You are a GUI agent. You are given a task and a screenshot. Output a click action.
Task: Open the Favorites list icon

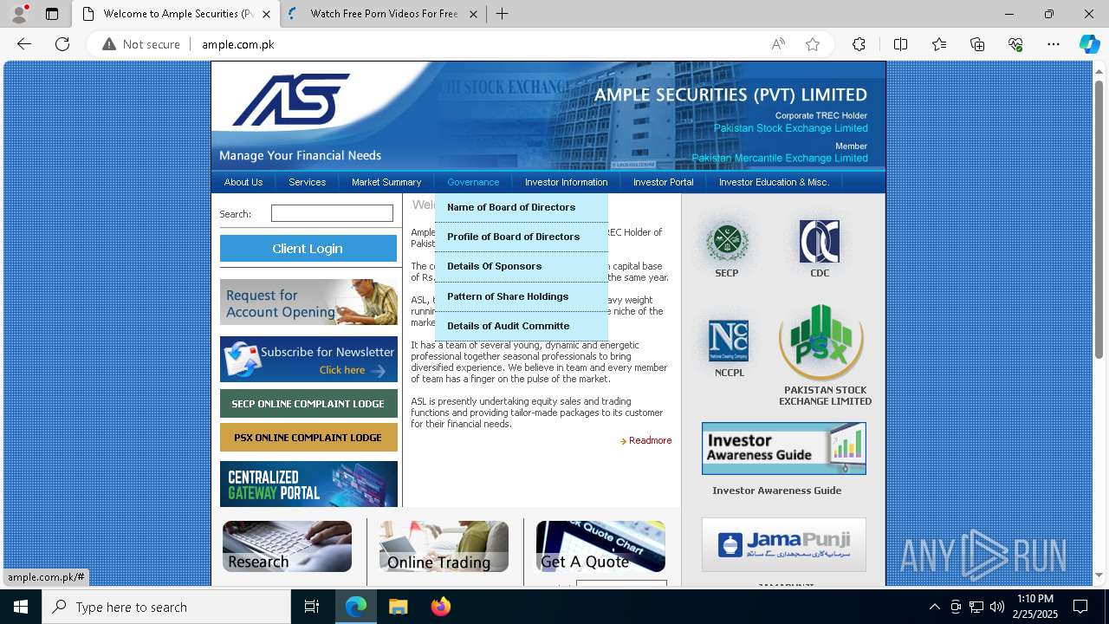tap(939, 44)
